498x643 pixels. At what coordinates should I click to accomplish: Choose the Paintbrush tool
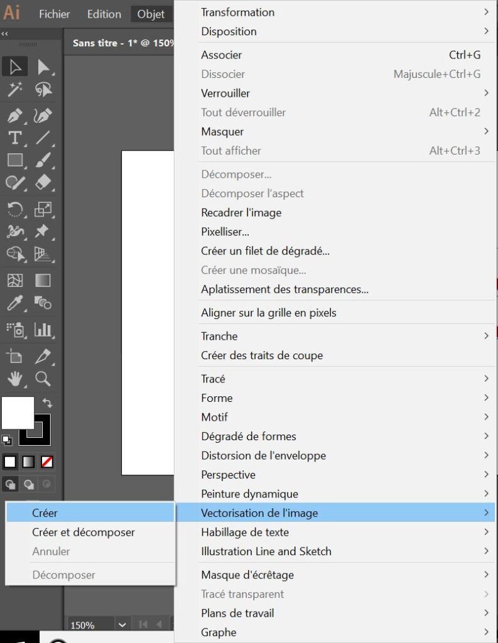[x=43, y=161]
